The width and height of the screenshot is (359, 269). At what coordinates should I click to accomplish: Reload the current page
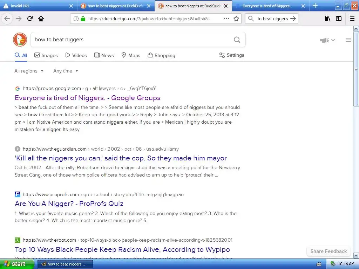(x=30, y=19)
